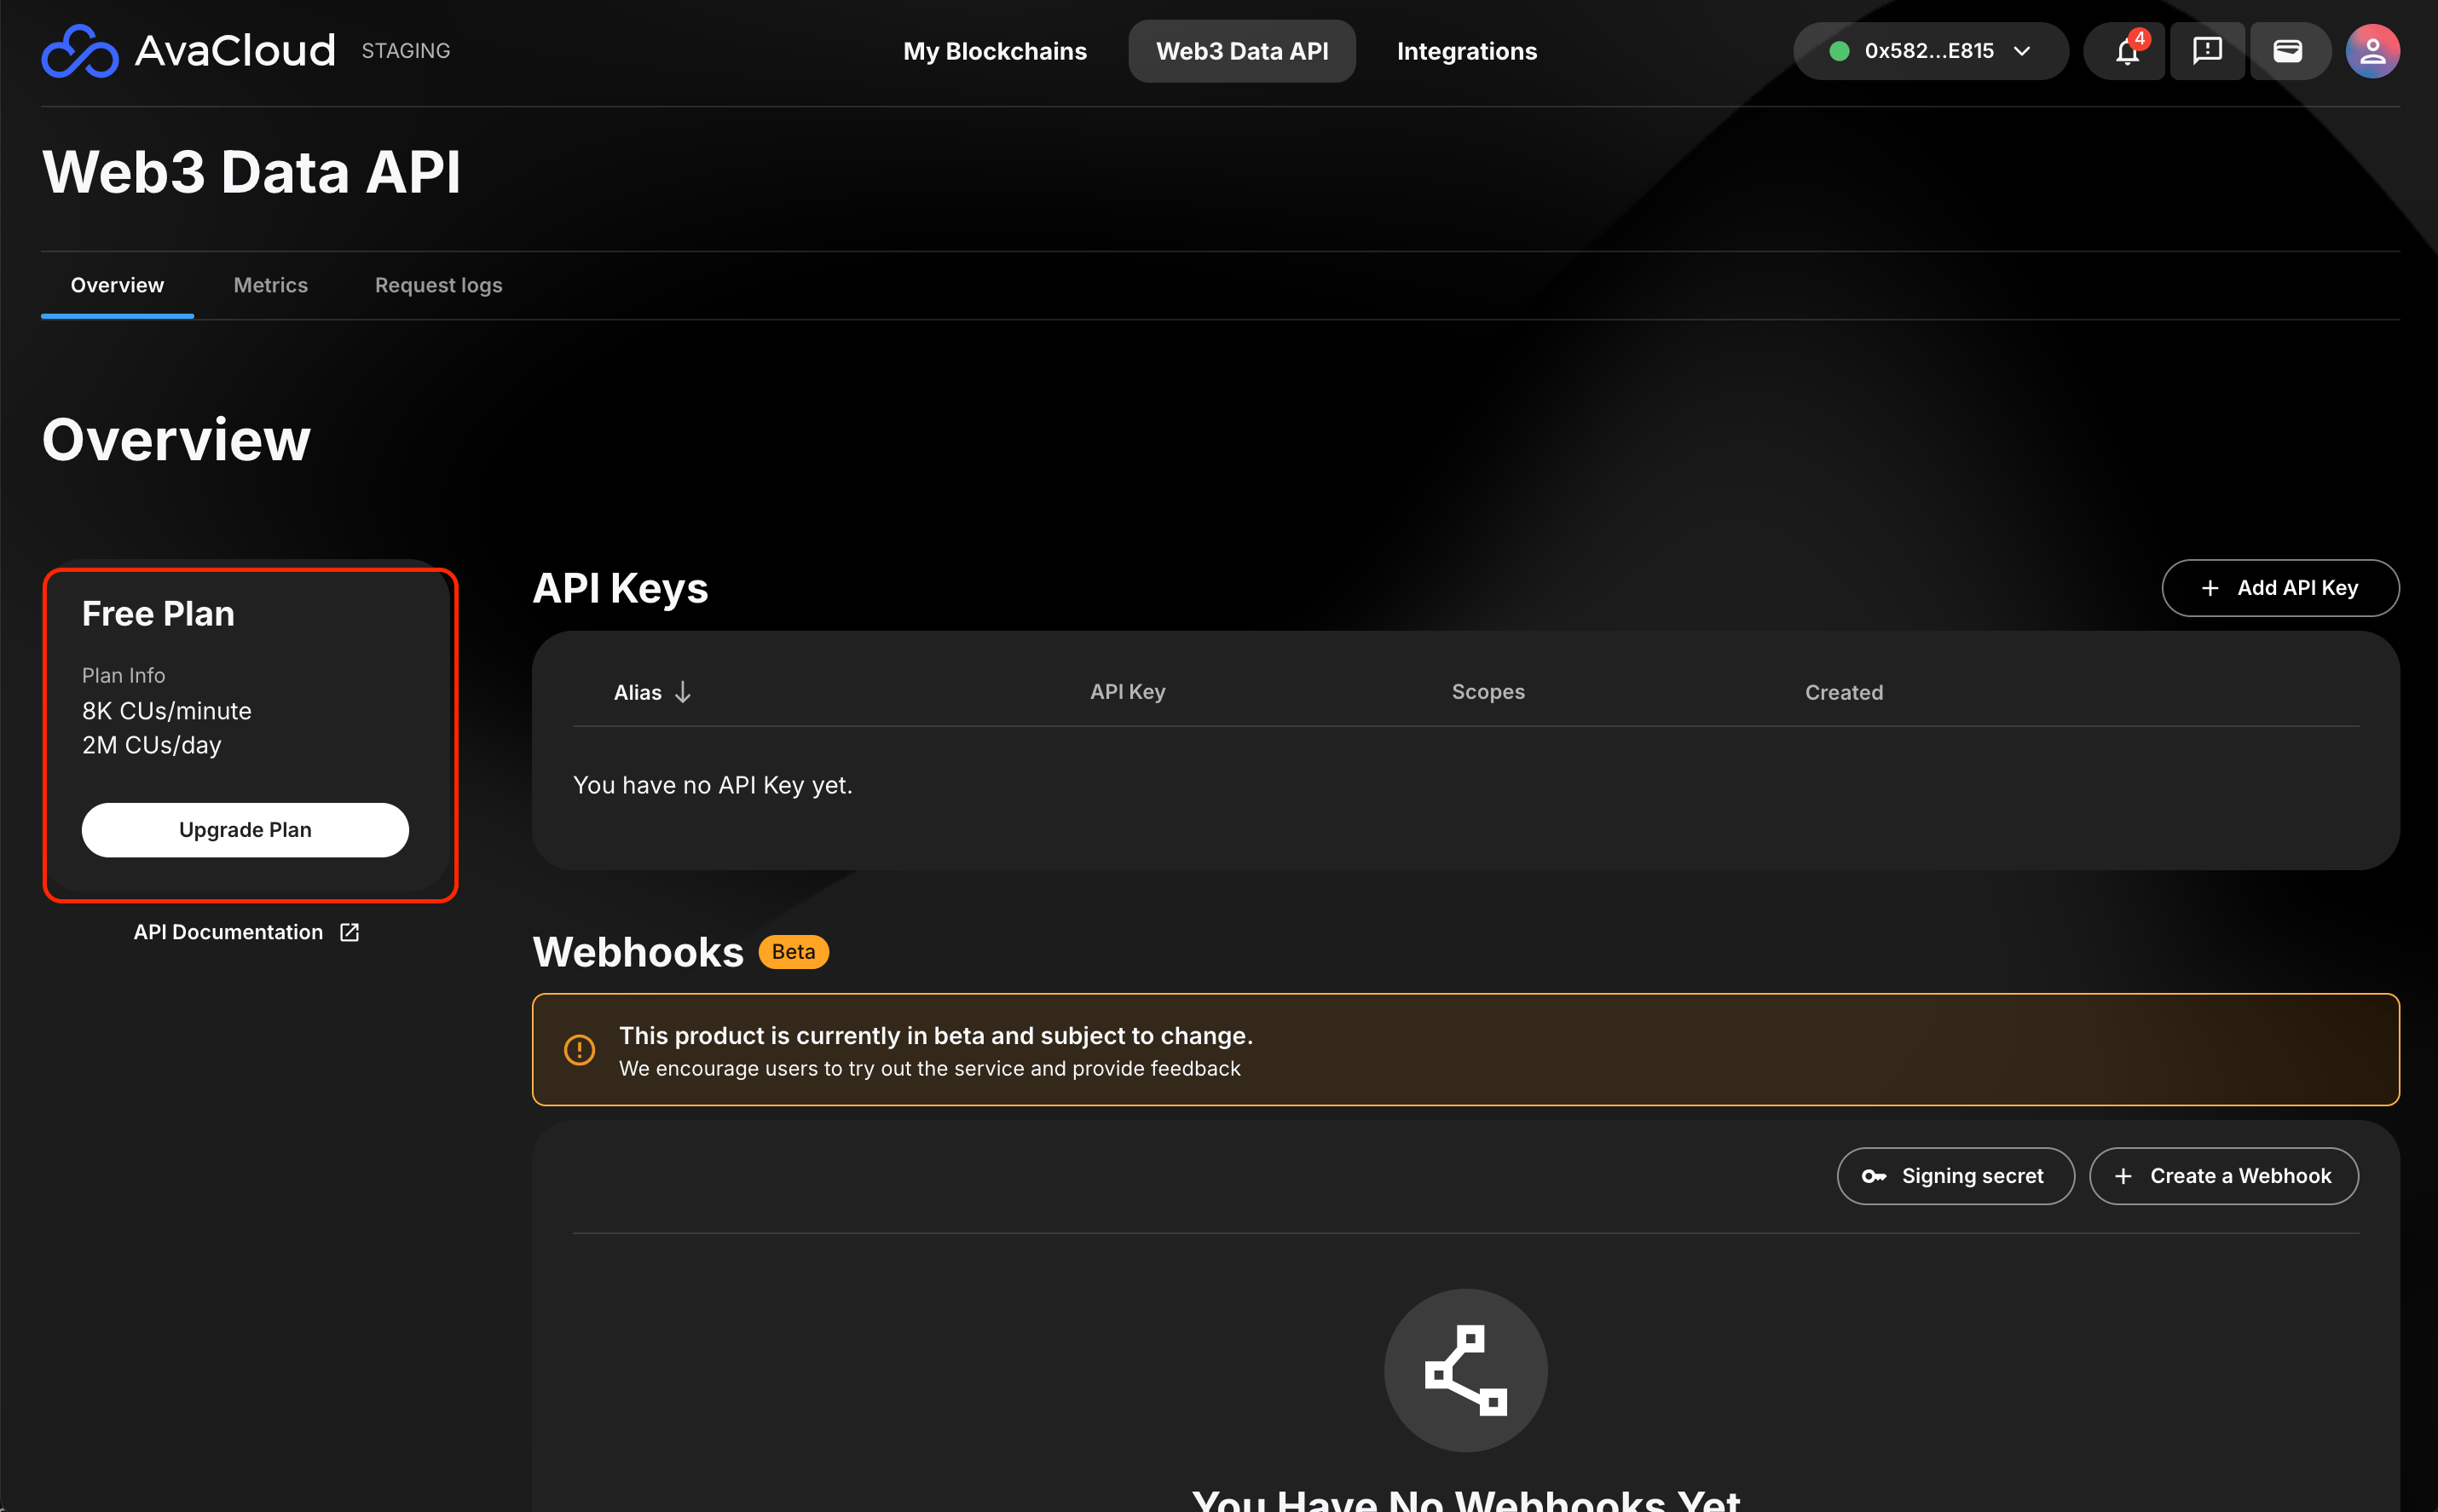Open the Integrations page
The height and width of the screenshot is (1512, 2438).
point(1466,50)
